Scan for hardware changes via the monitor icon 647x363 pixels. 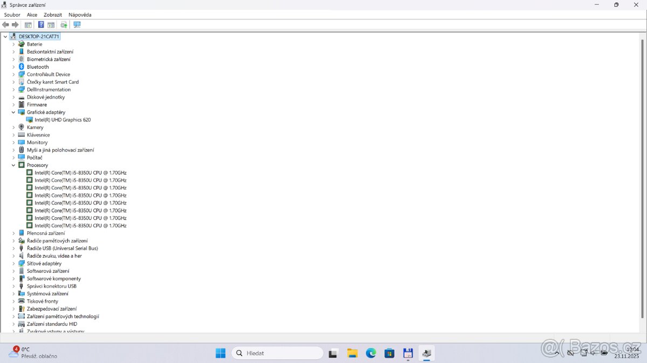coord(77,25)
